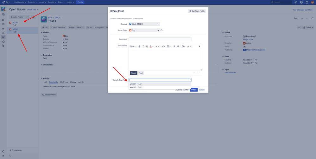Click Stop watching this issue

pyautogui.click(x=256, y=50)
